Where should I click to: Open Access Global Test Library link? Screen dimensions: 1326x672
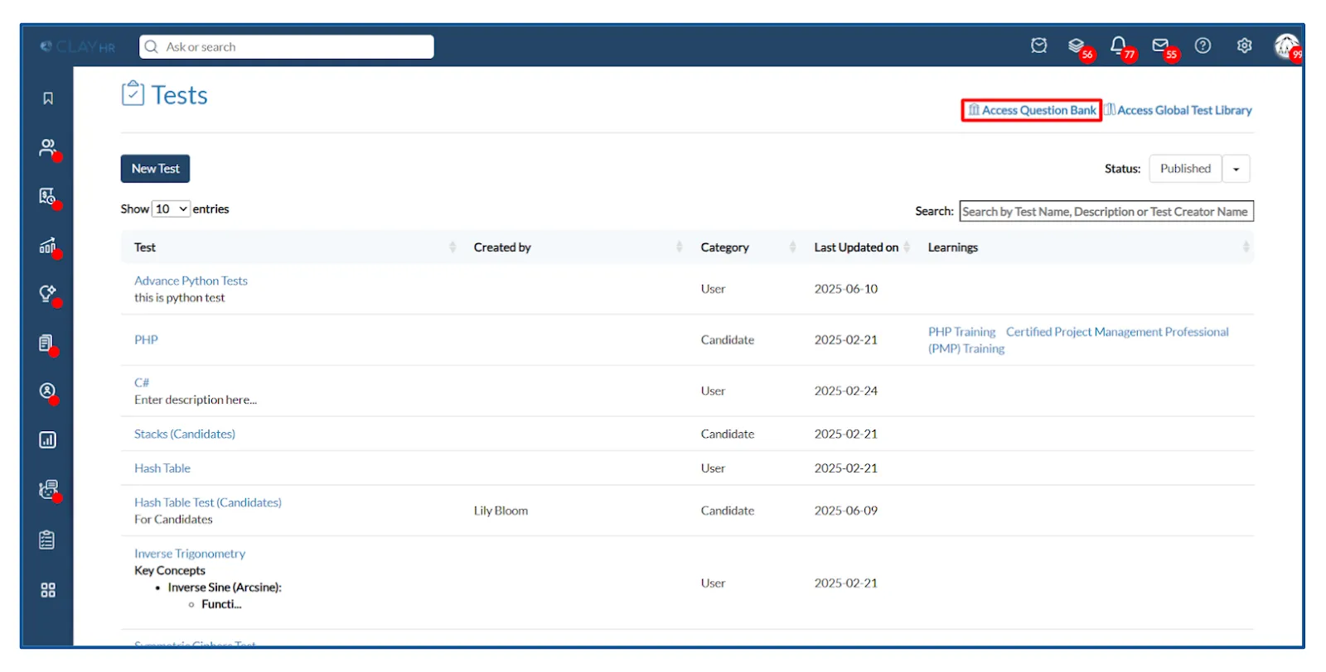pyautogui.click(x=1178, y=110)
